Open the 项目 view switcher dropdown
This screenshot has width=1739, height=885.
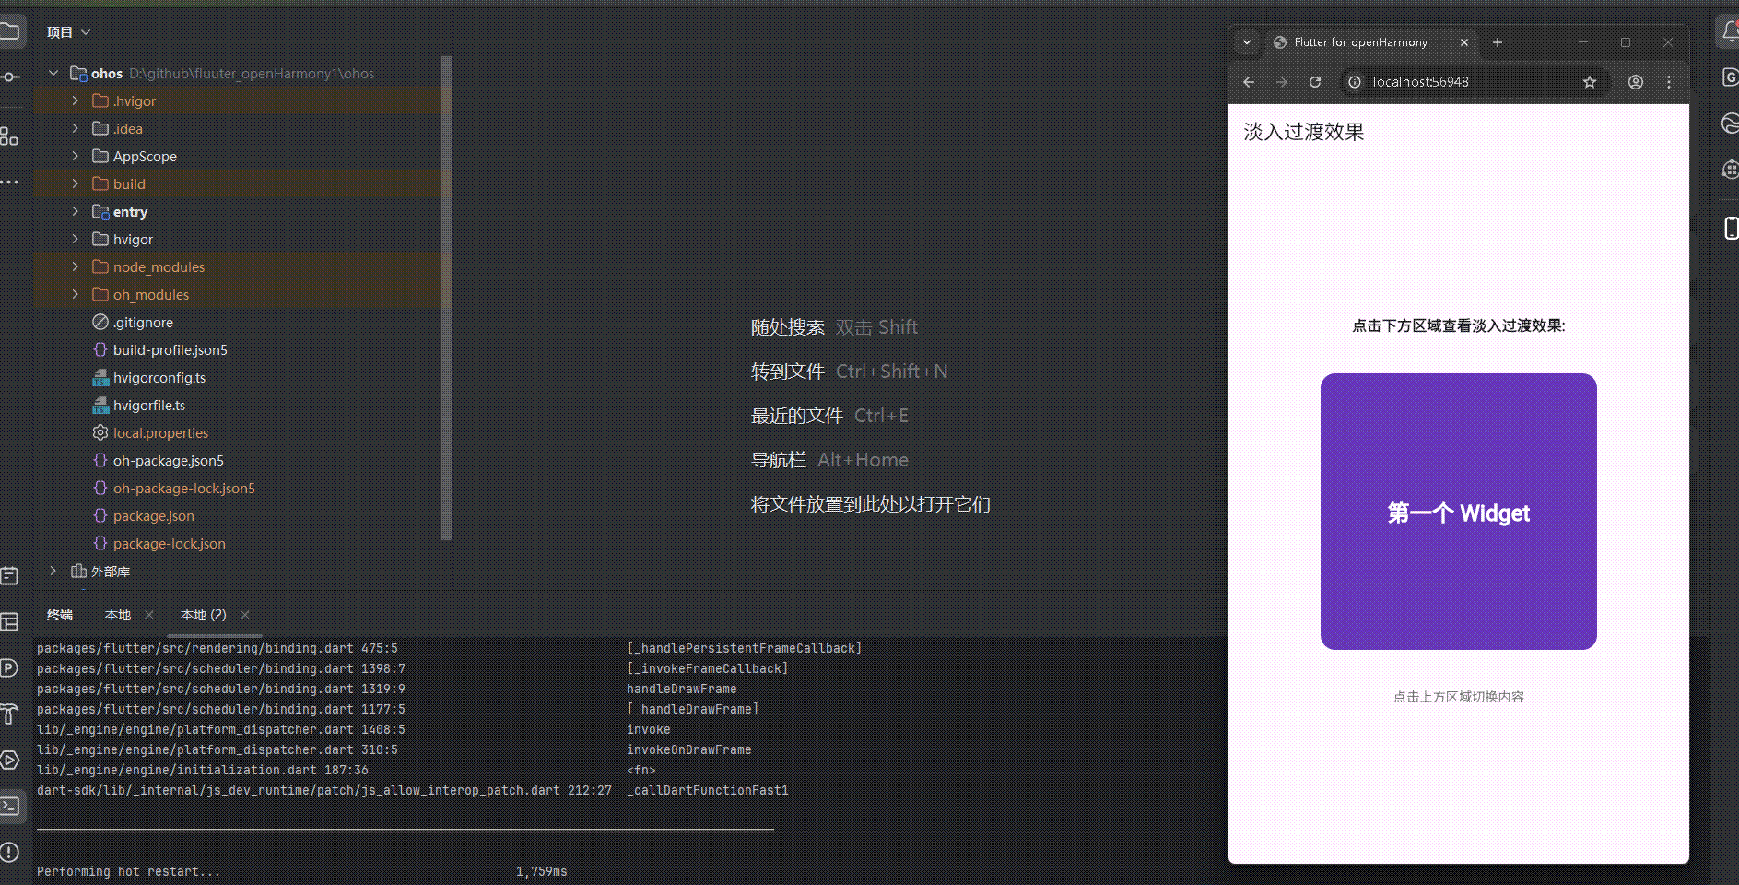click(x=68, y=31)
